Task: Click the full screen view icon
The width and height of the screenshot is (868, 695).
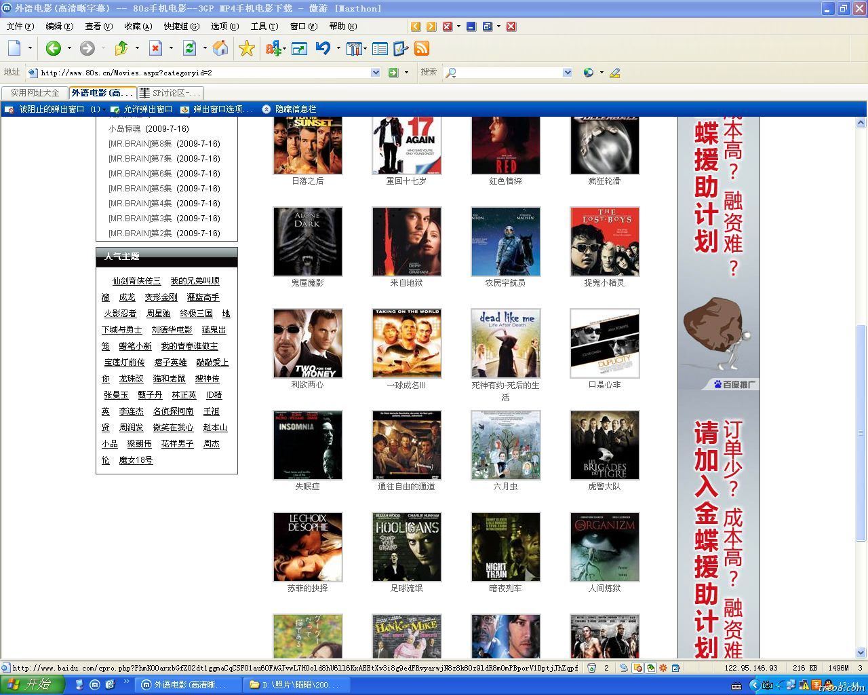Action: pos(299,48)
